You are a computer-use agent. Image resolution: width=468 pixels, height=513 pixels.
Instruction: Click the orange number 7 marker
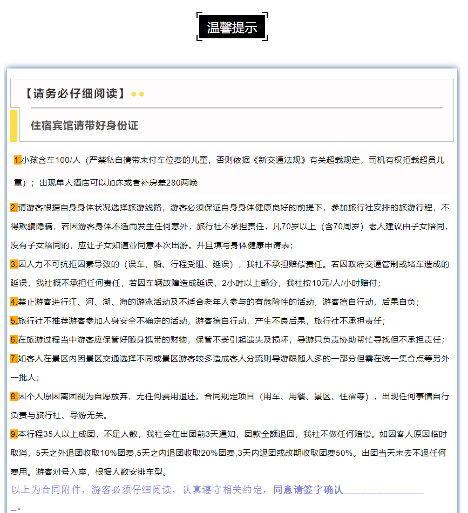[14, 358]
